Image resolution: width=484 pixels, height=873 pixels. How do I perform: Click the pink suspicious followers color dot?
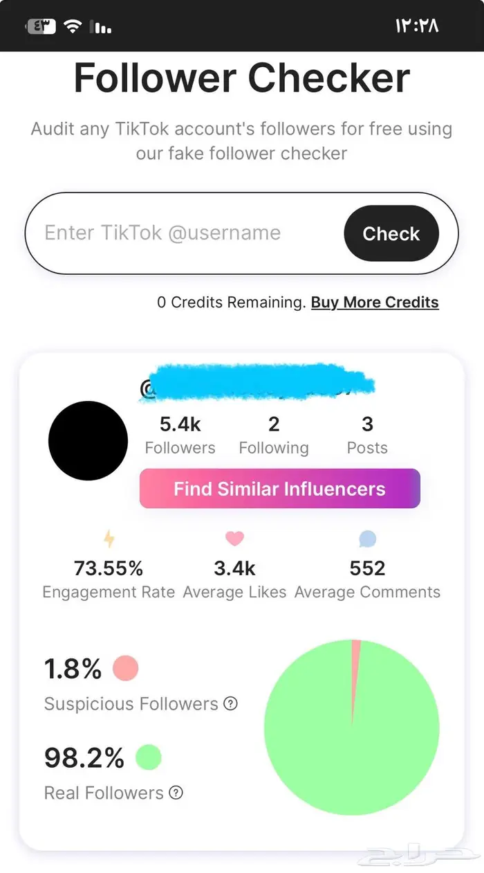tap(125, 668)
